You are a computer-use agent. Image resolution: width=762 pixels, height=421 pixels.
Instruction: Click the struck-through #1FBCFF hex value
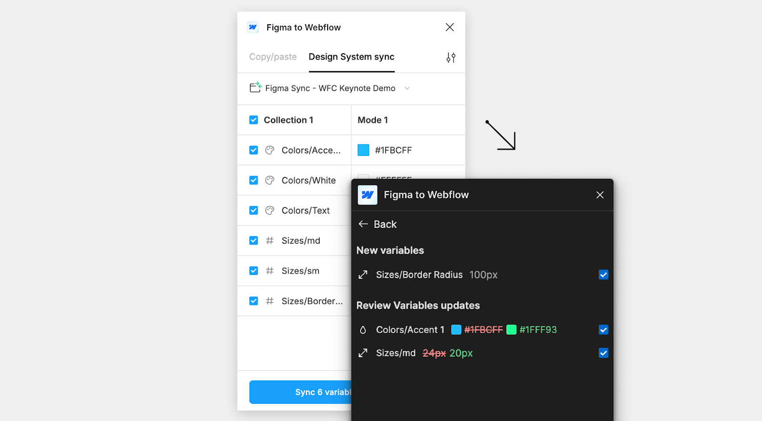click(483, 330)
